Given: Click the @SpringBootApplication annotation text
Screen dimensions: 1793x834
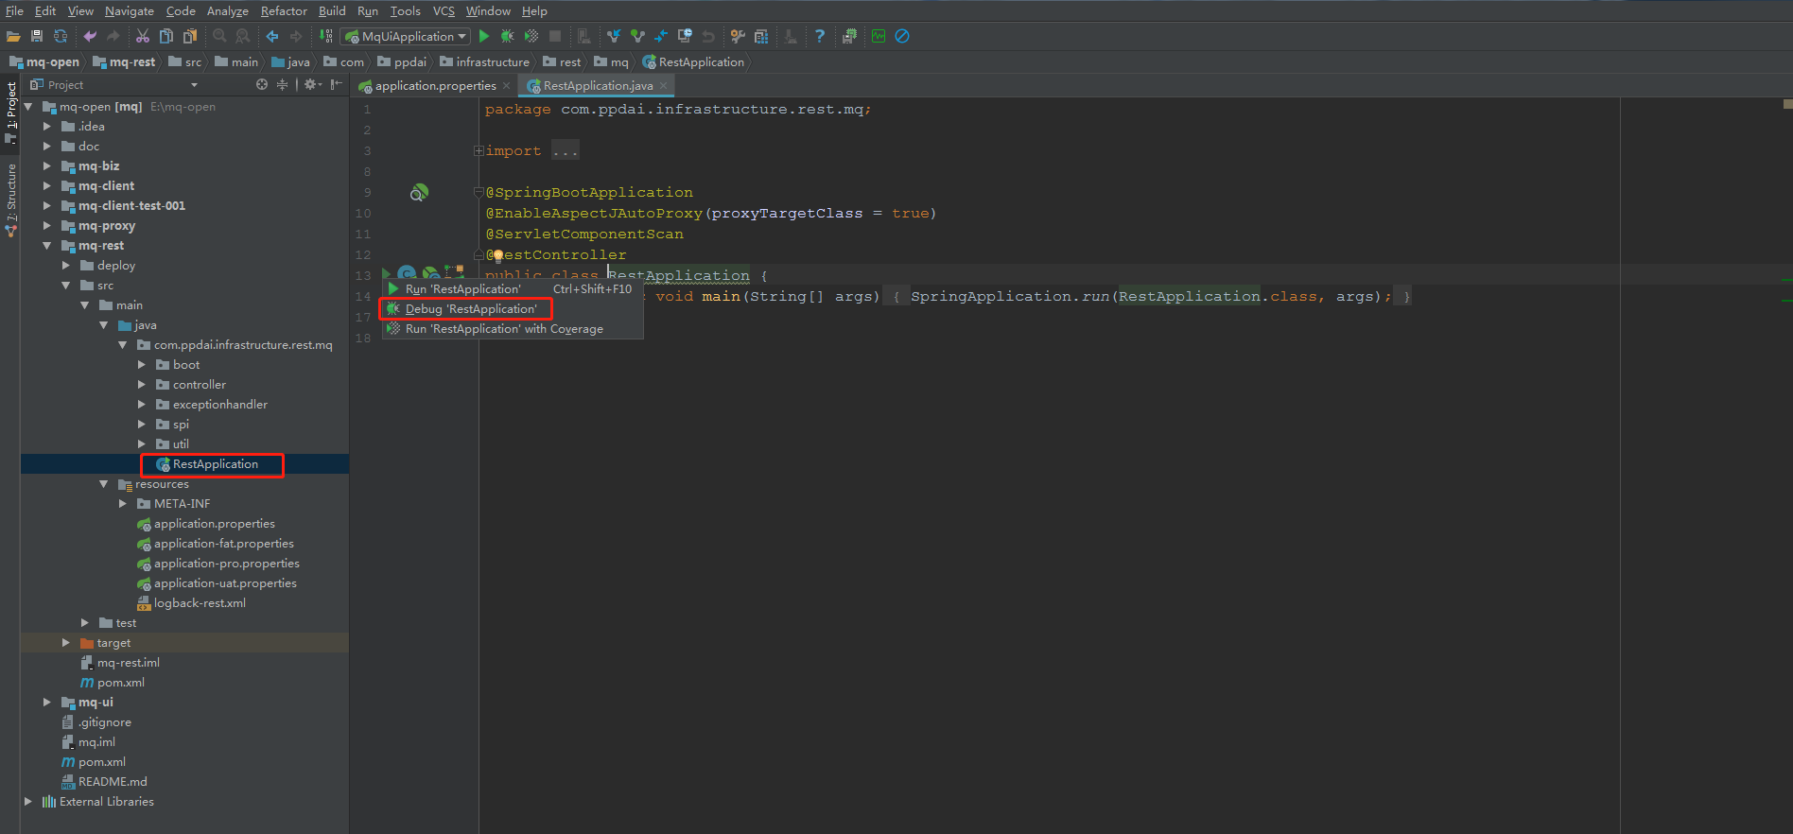Looking at the screenshot, I should tap(589, 193).
